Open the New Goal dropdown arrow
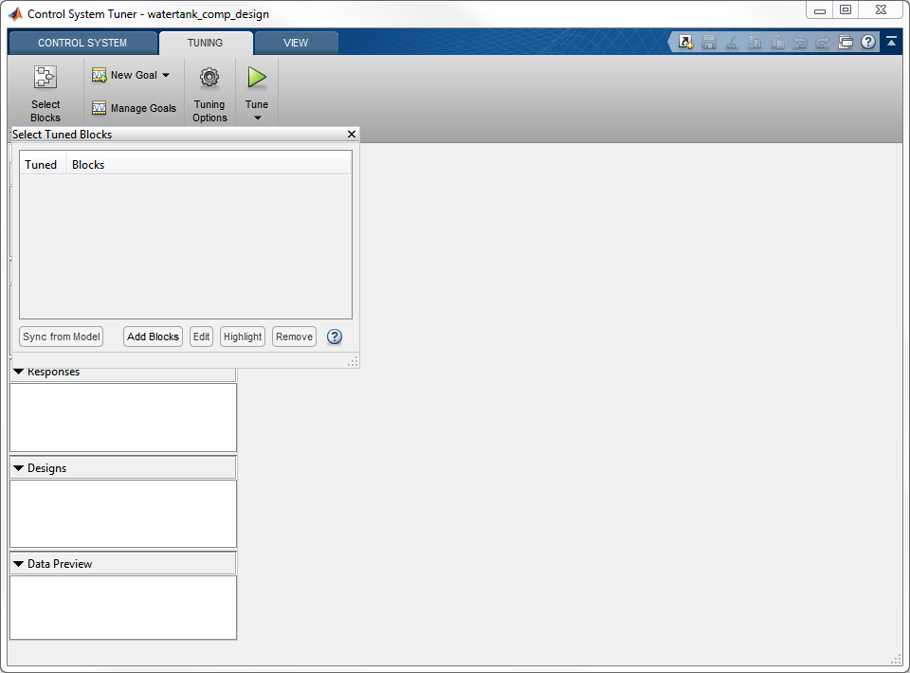This screenshot has width=910, height=673. 166,75
